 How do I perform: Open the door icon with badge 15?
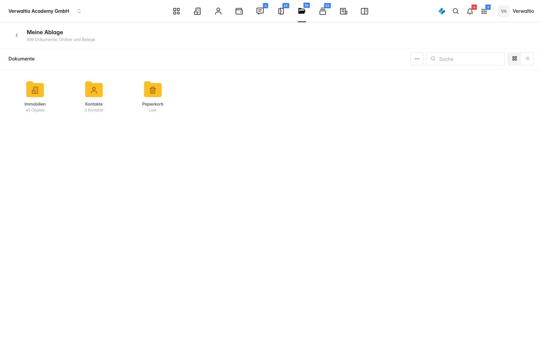(x=281, y=11)
